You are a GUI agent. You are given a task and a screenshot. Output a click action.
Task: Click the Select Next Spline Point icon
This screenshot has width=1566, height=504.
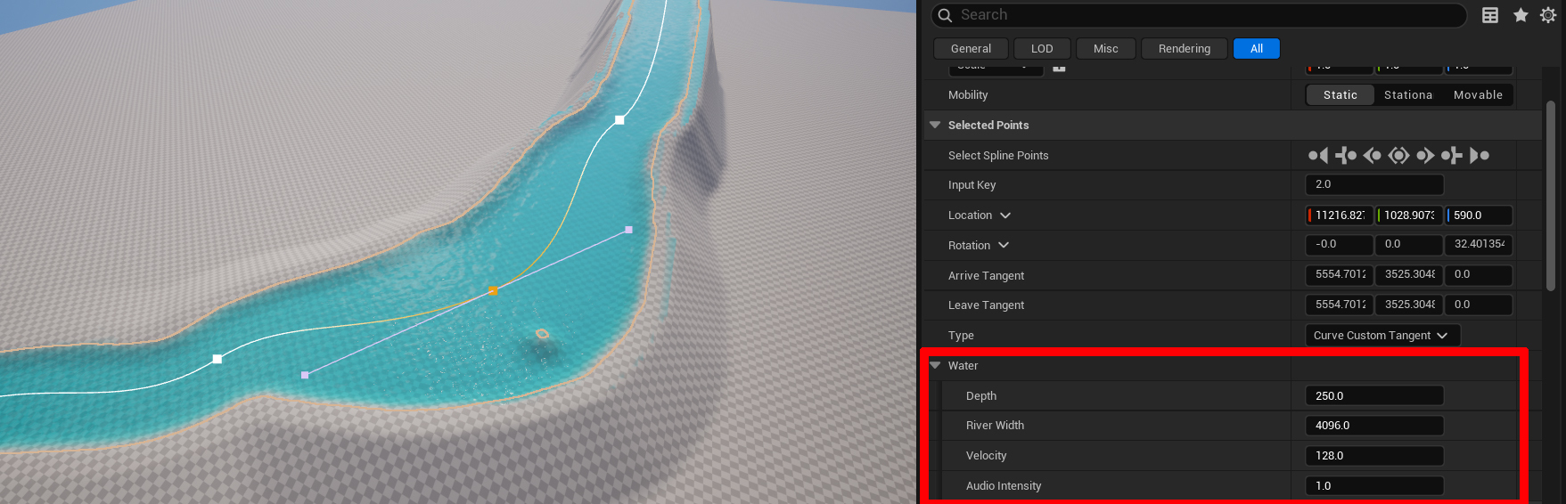tap(1425, 156)
